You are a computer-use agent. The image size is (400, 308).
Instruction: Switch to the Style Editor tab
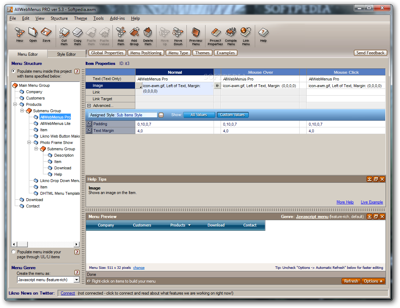[66, 54]
